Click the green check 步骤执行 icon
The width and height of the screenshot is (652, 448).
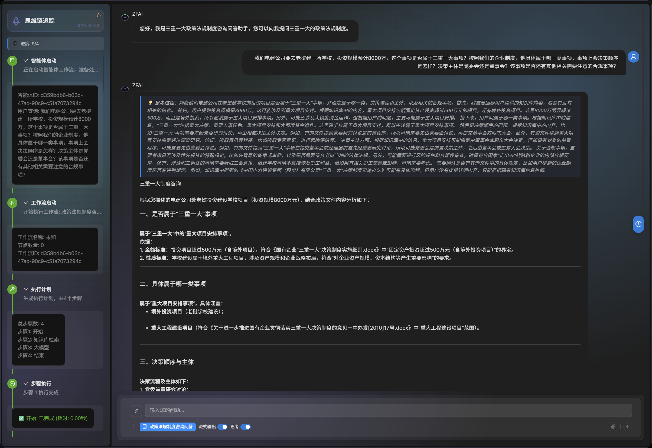[12, 384]
